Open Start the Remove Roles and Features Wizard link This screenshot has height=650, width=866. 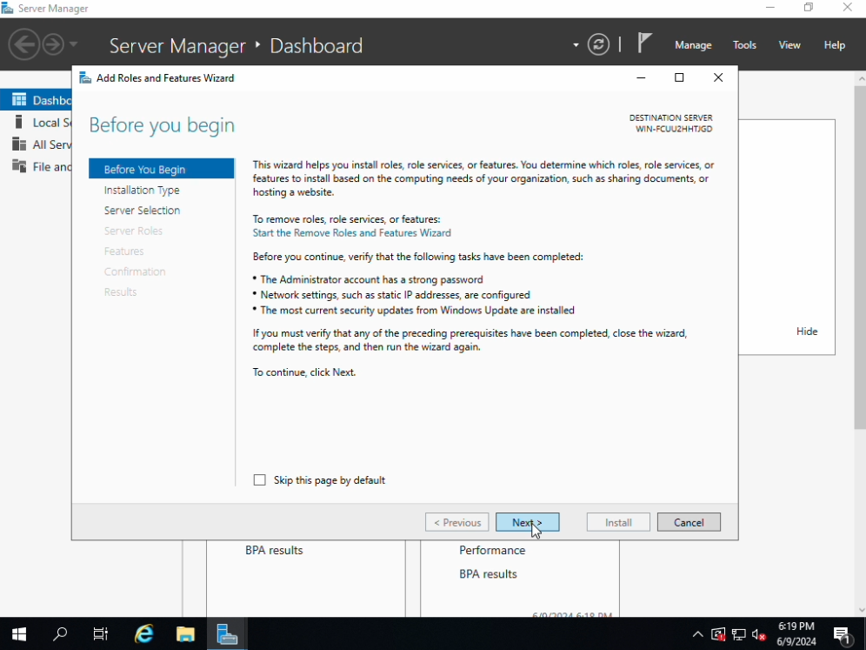[351, 233]
